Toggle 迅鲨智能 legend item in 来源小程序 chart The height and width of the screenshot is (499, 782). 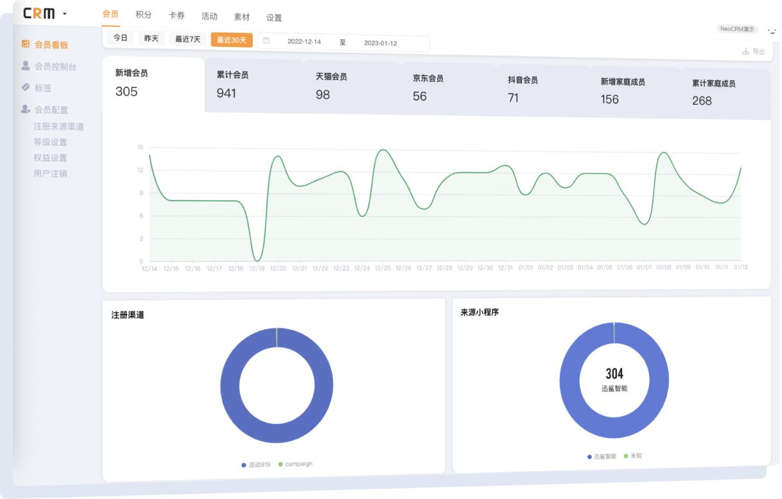602,457
